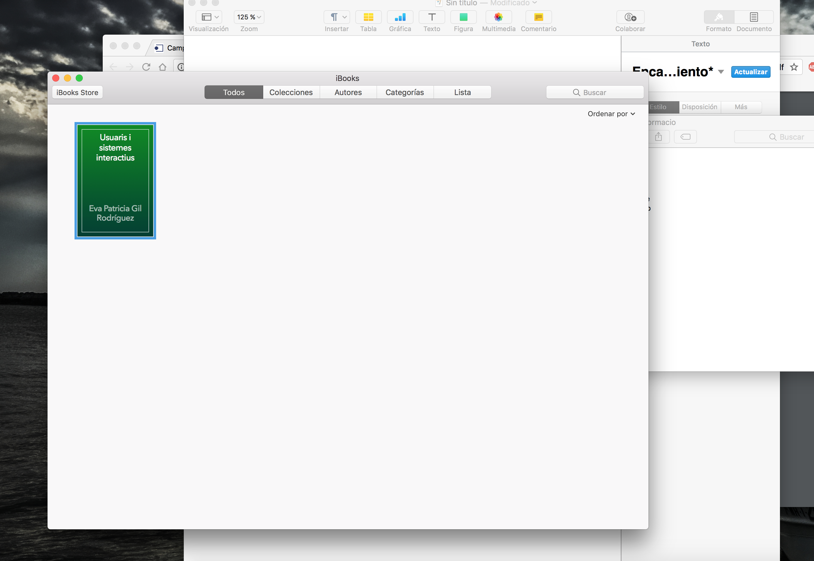Open the 125 % zoom dropdown
814x561 pixels.
[x=249, y=17]
